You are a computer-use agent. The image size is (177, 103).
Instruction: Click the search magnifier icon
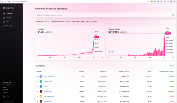click(173, 15)
